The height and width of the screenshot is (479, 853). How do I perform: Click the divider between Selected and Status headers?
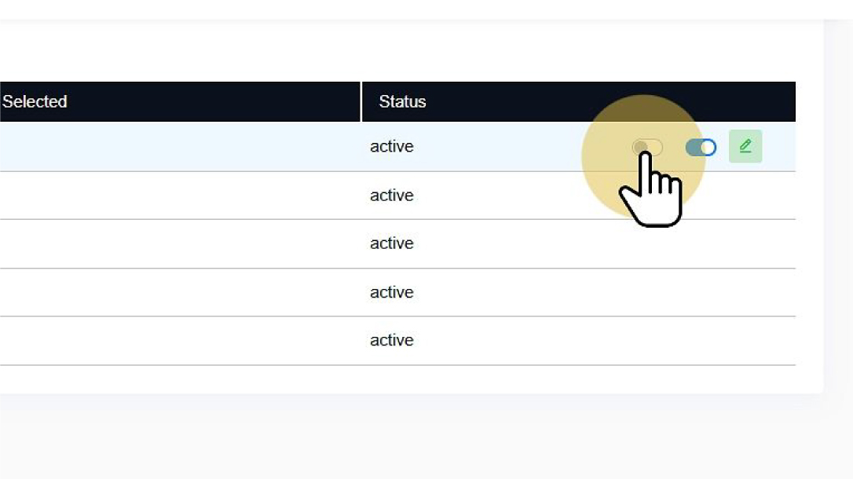(361, 101)
